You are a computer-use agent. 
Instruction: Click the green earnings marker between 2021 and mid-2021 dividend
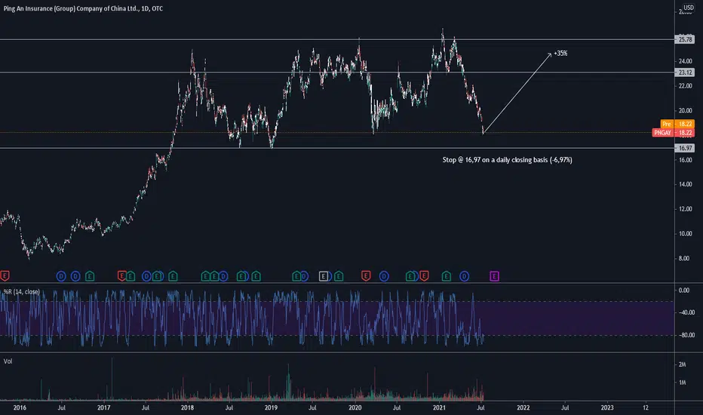tap(446, 276)
